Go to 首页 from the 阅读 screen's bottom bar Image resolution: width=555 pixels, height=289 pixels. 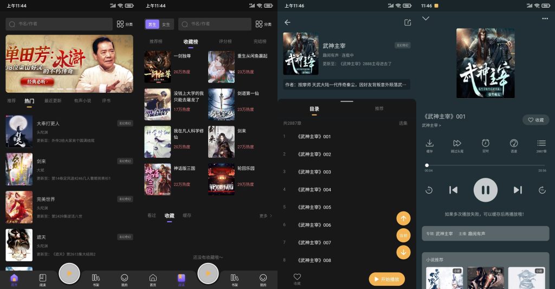pos(153,279)
